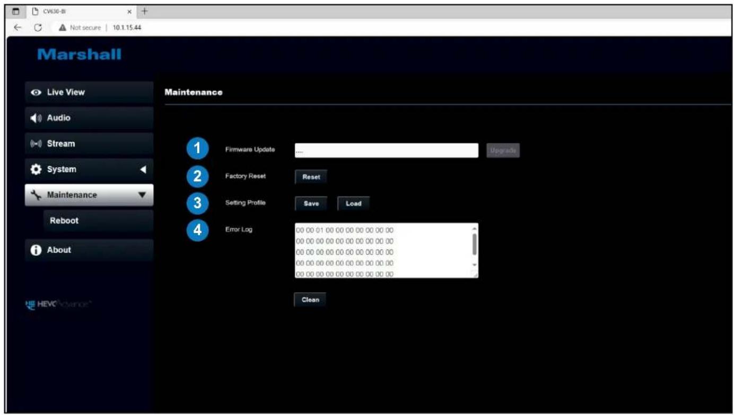
Task: Click the Upgrade button
Action: [503, 150]
